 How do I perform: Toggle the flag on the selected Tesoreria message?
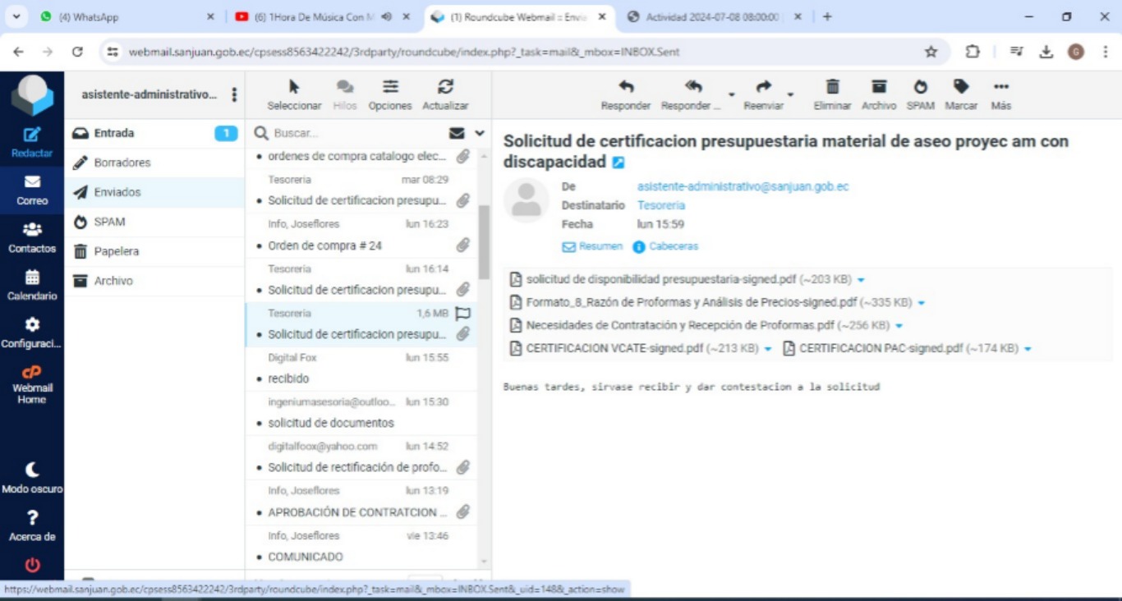coord(463,313)
